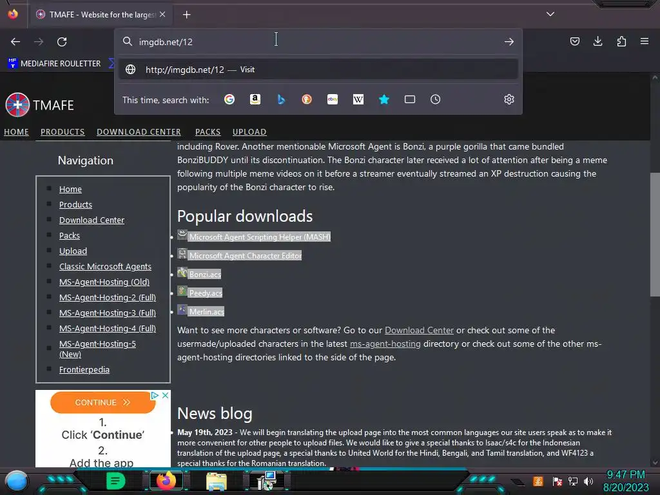Viewport: 660px width, 495px height.
Task: Open the Pocket save icon
Action: (574, 41)
